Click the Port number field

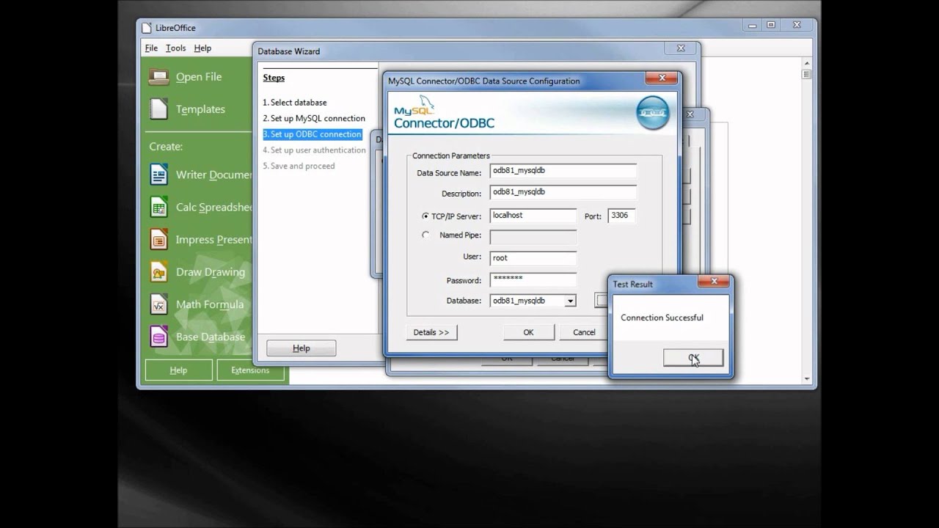click(621, 216)
